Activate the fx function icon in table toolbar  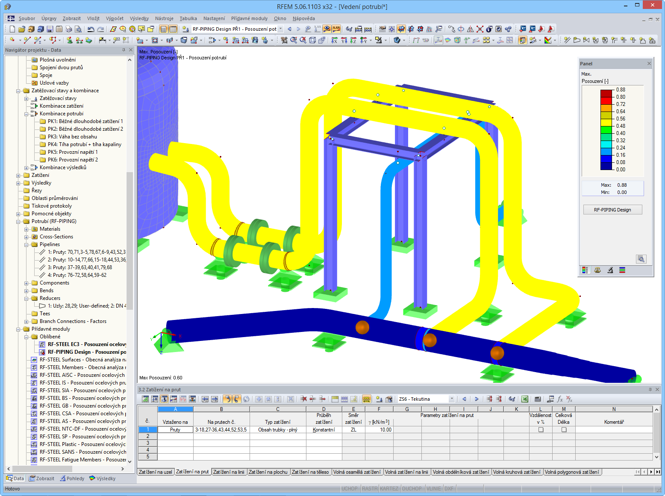tap(560, 399)
